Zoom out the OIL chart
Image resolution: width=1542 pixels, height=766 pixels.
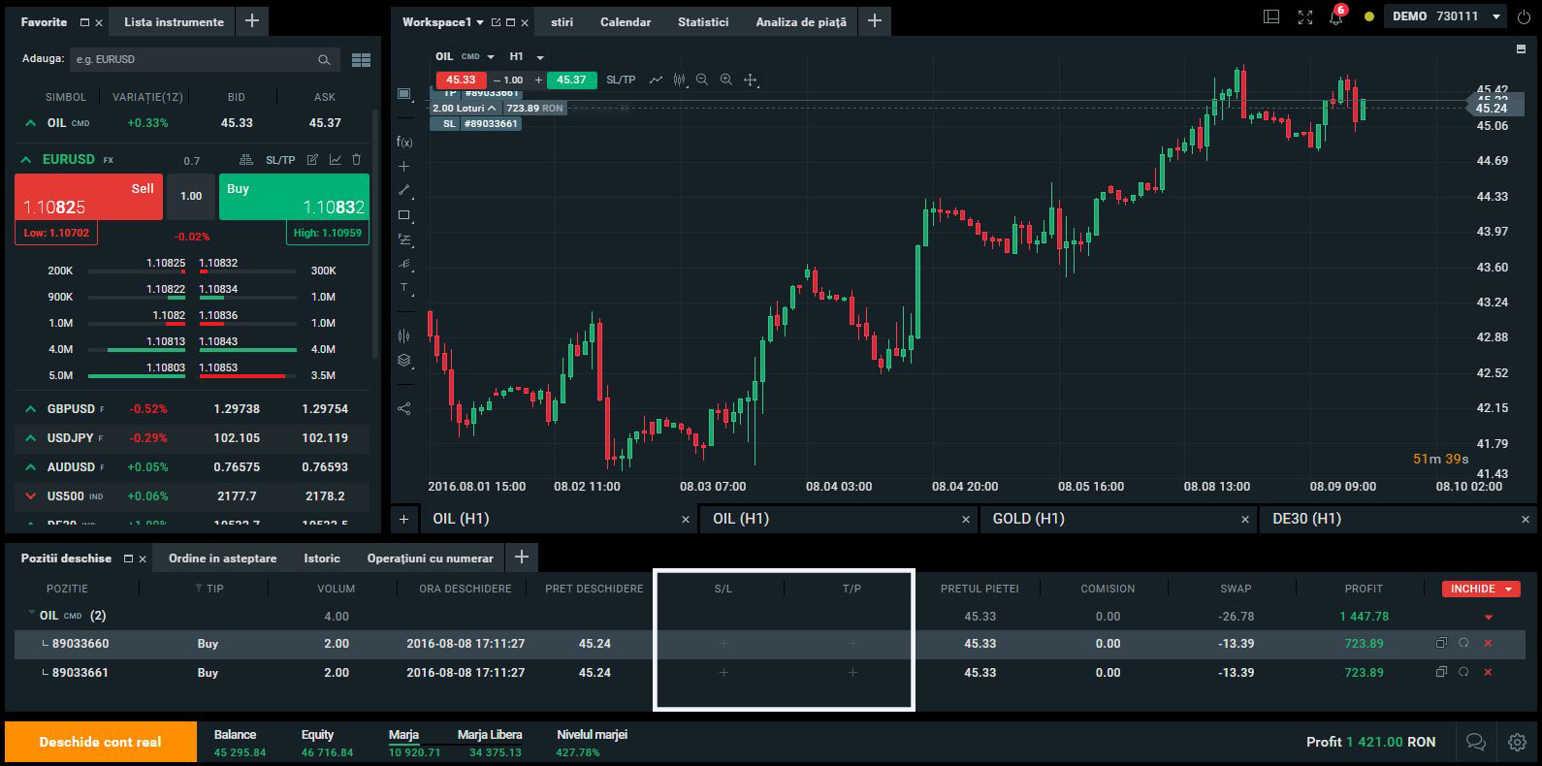701,80
